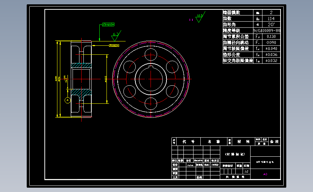Select the 0.130 tolerance value
Screen dimensions: 313x192
271,36
